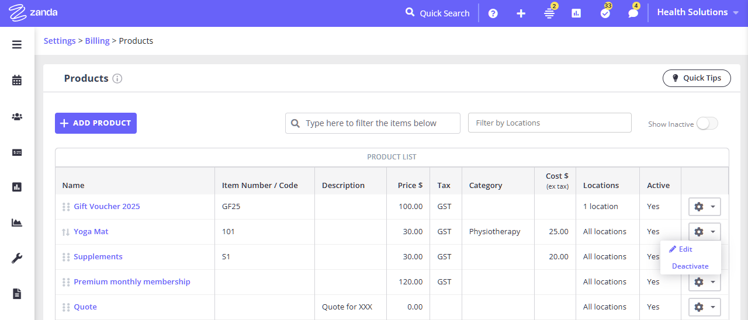Expand gear dropdown for Gift Voucher 2025
The image size is (748, 320).
pos(704,207)
